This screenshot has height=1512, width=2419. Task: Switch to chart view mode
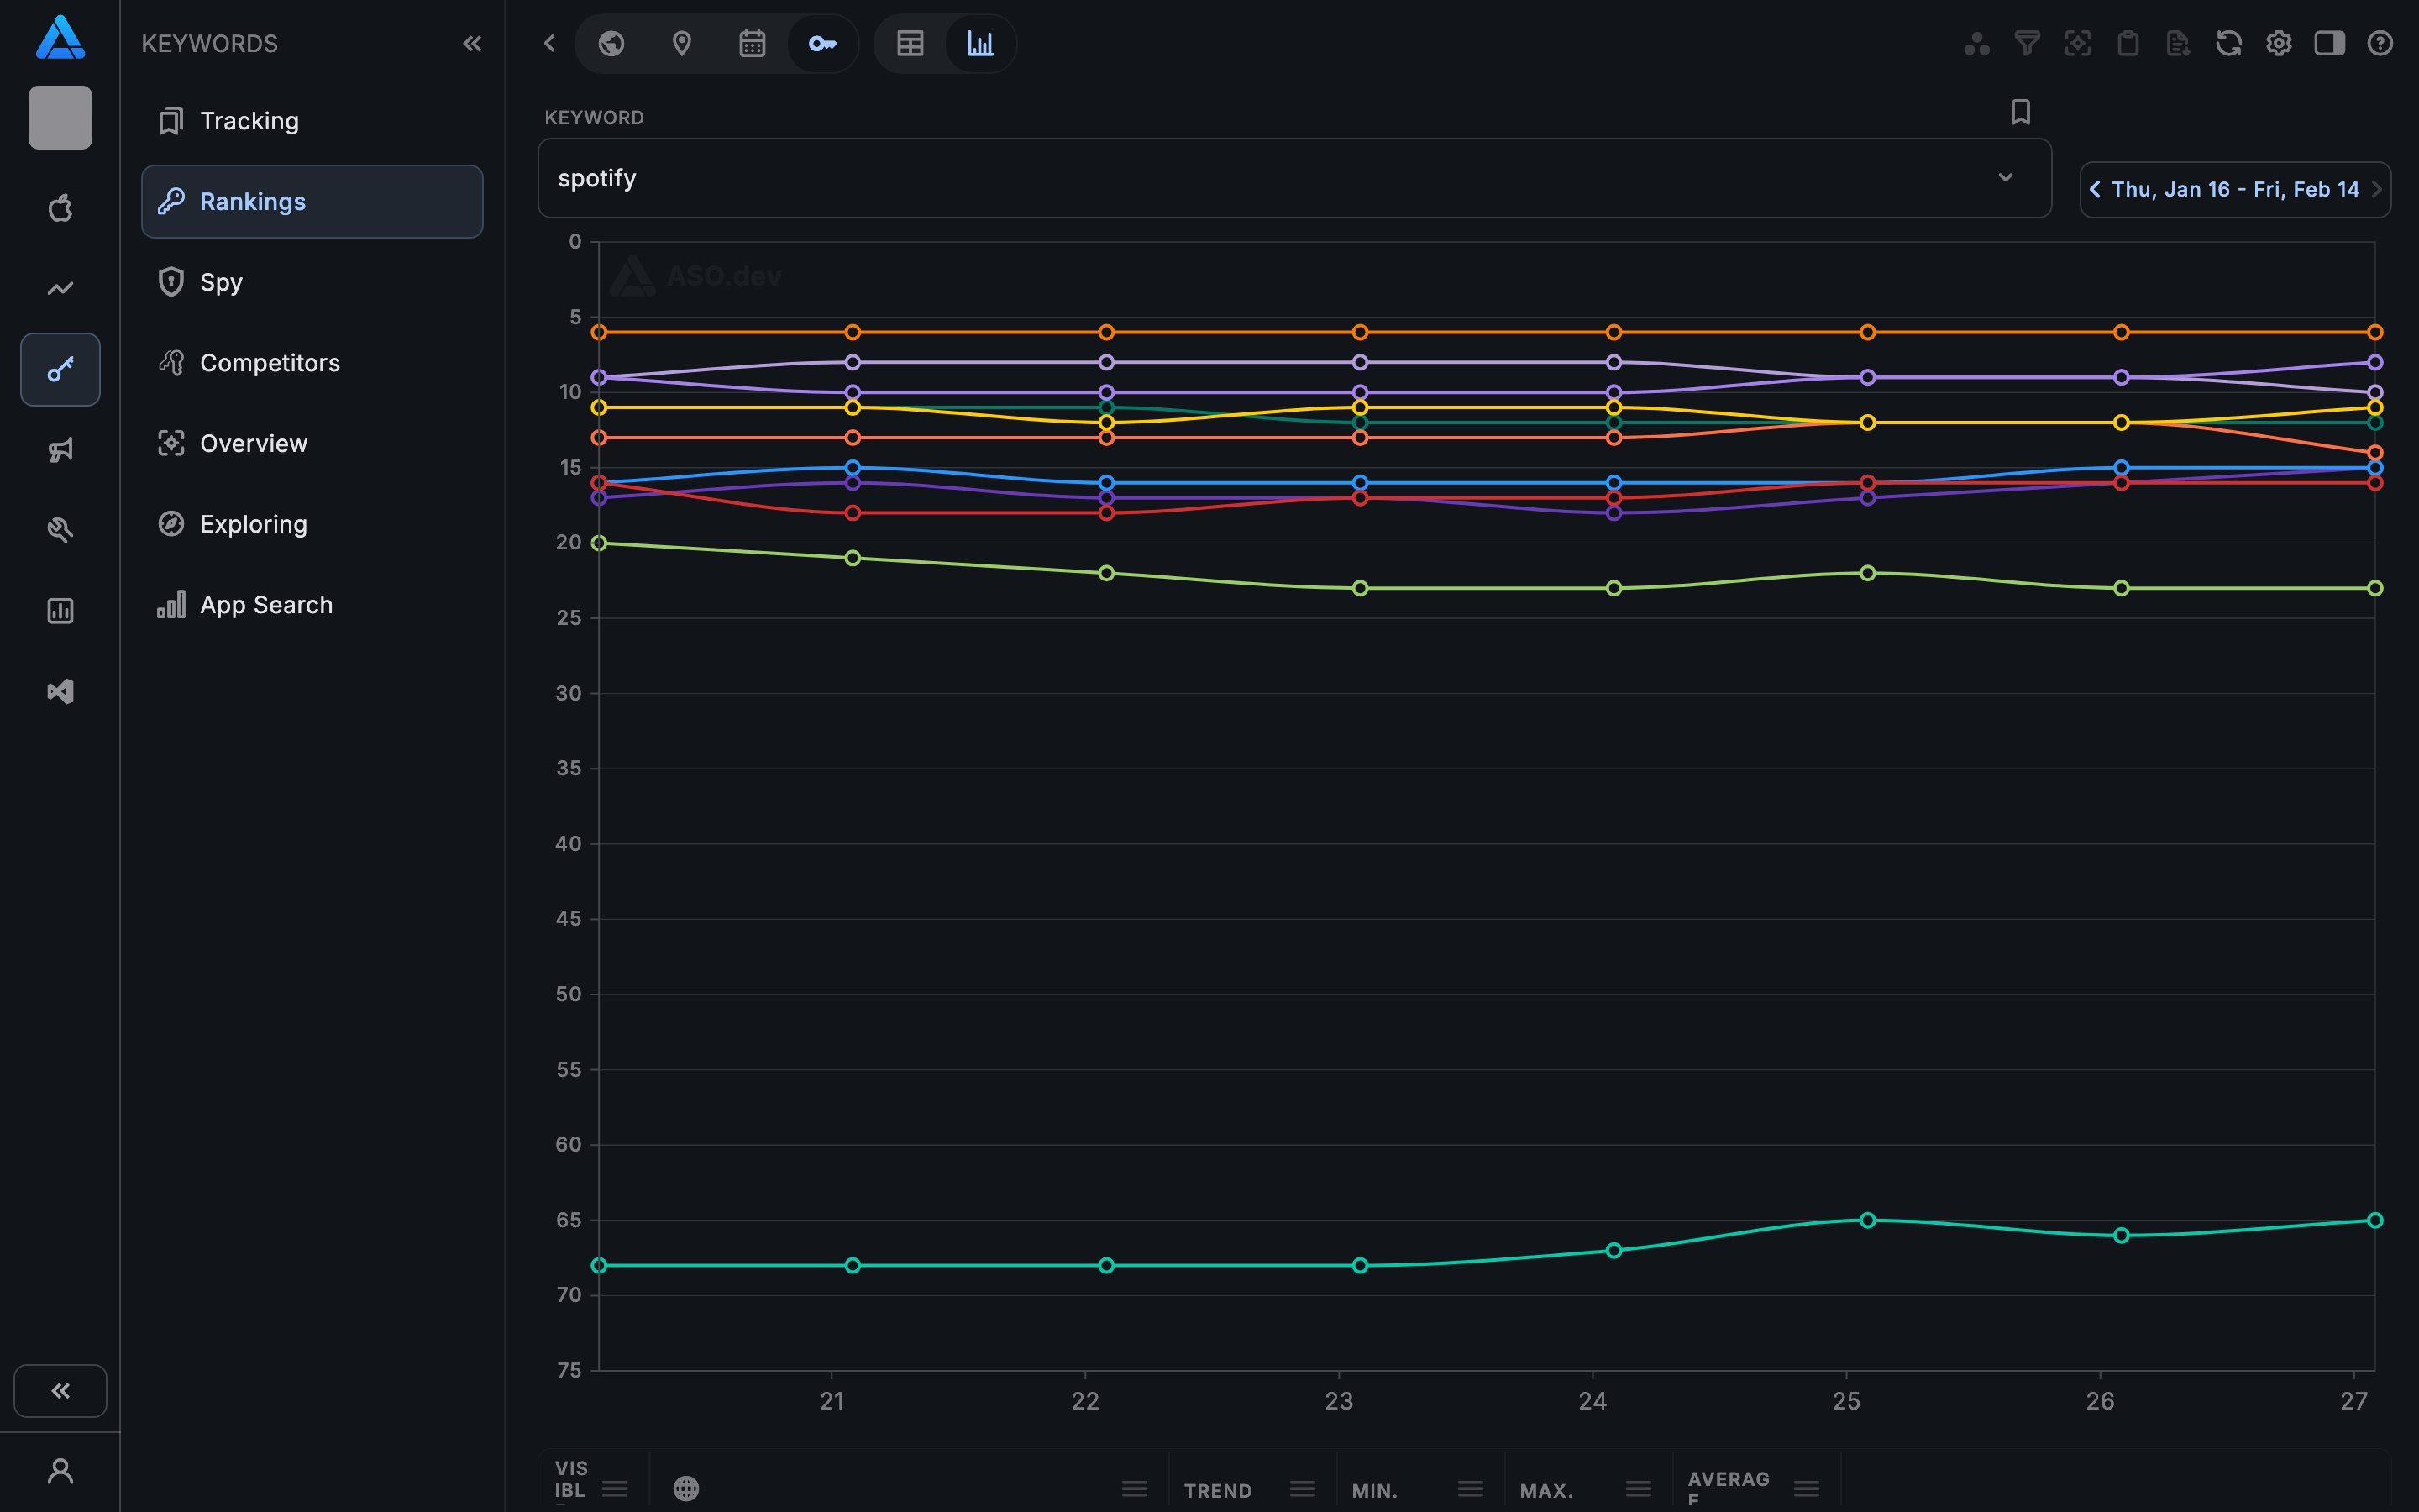[979, 43]
